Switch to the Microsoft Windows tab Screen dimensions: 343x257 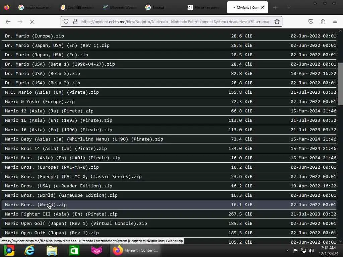[x=120, y=7]
